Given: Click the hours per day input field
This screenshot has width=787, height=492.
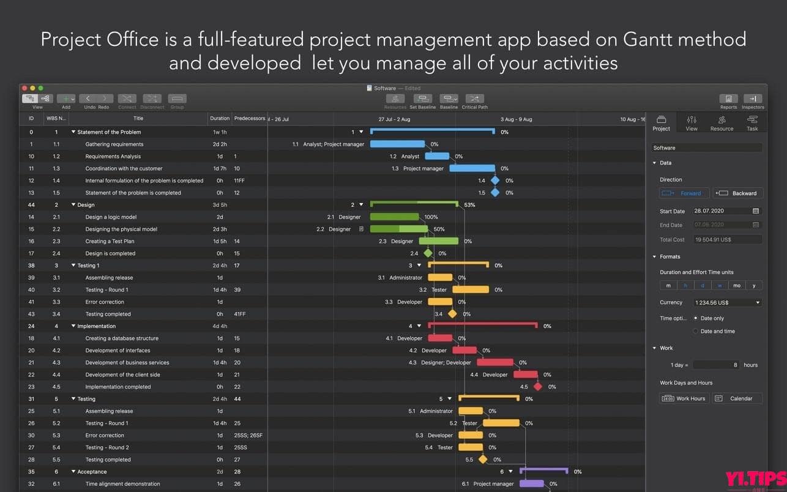Looking at the screenshot, I should click(x=716, y=365).
